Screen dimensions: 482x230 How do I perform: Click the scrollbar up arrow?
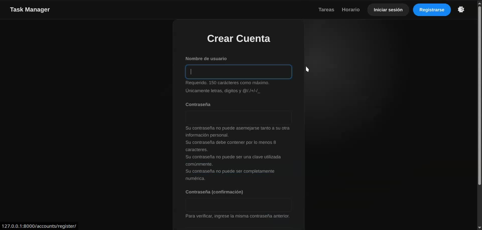[479, 3]
